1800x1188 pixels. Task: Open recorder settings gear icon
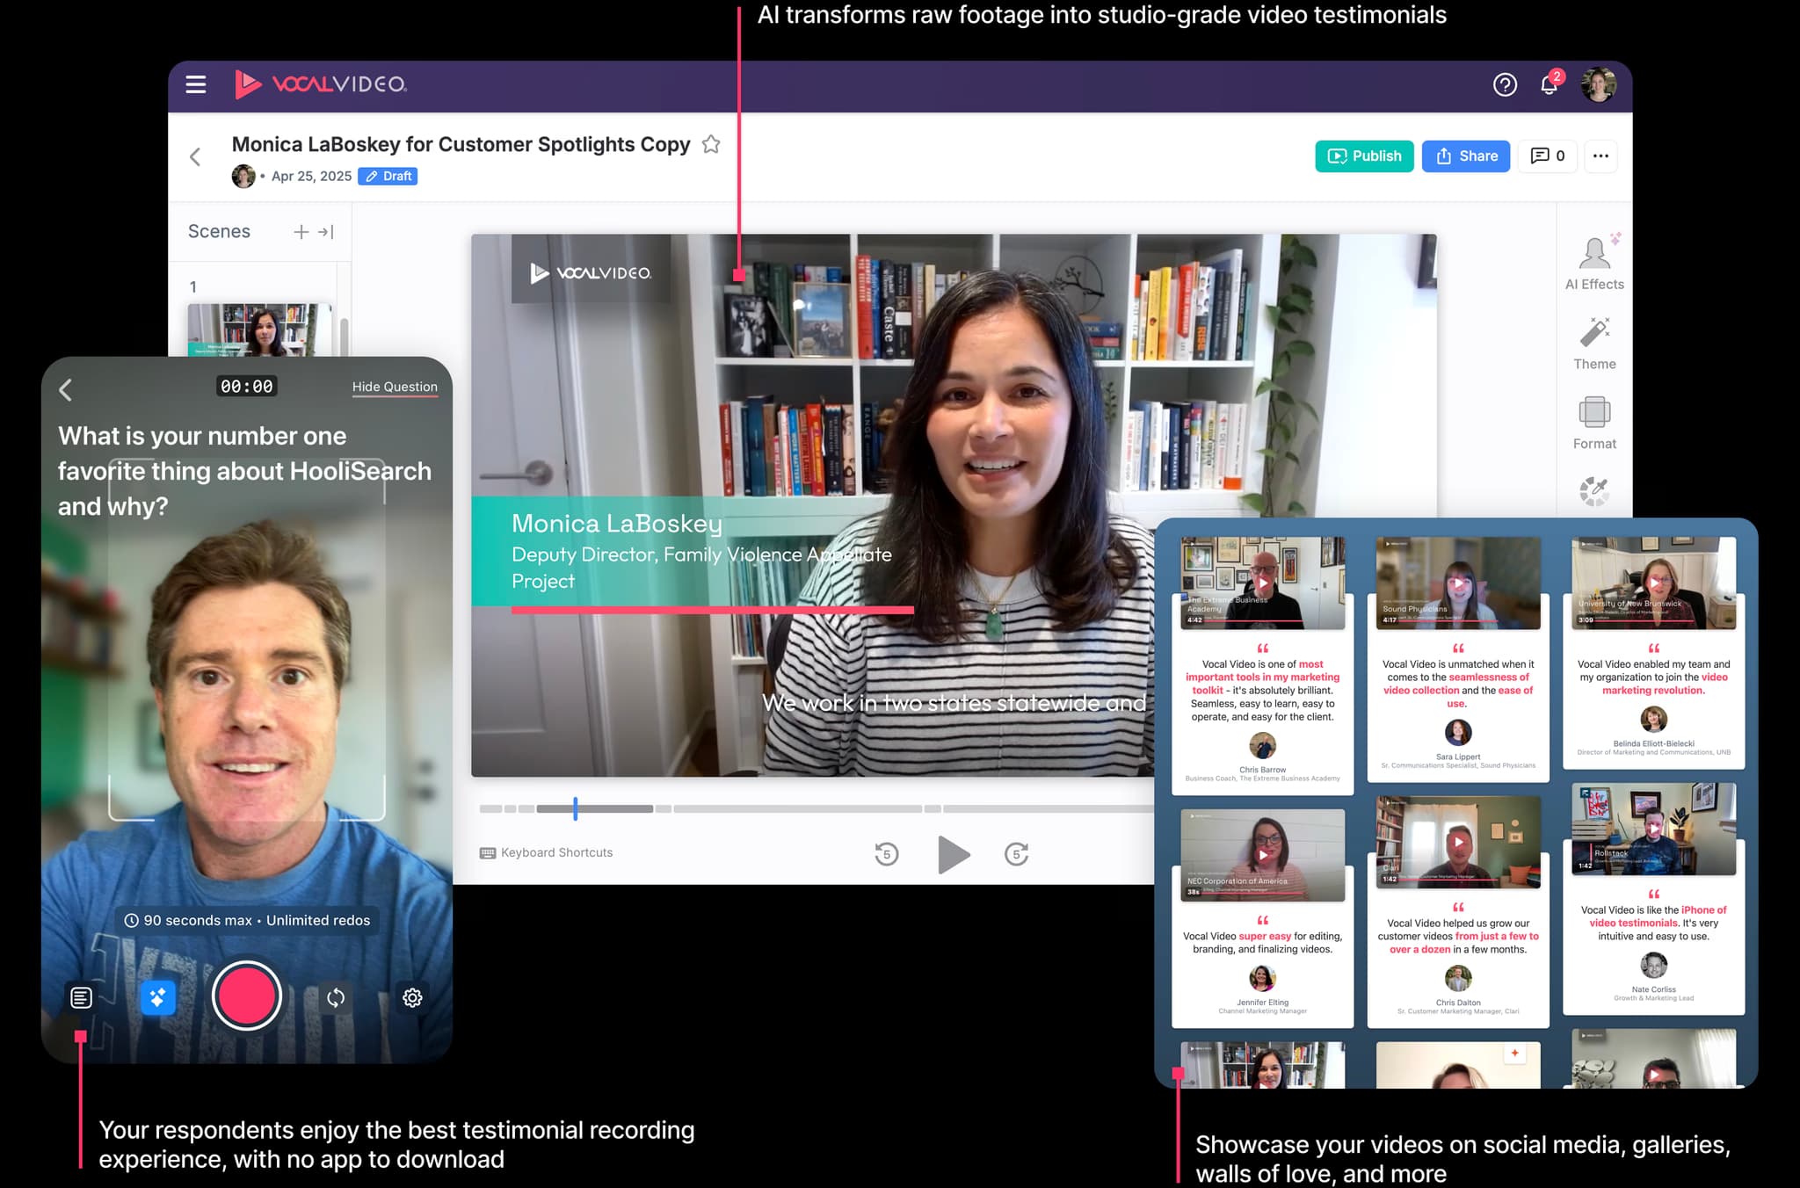[x=412, y=997]
